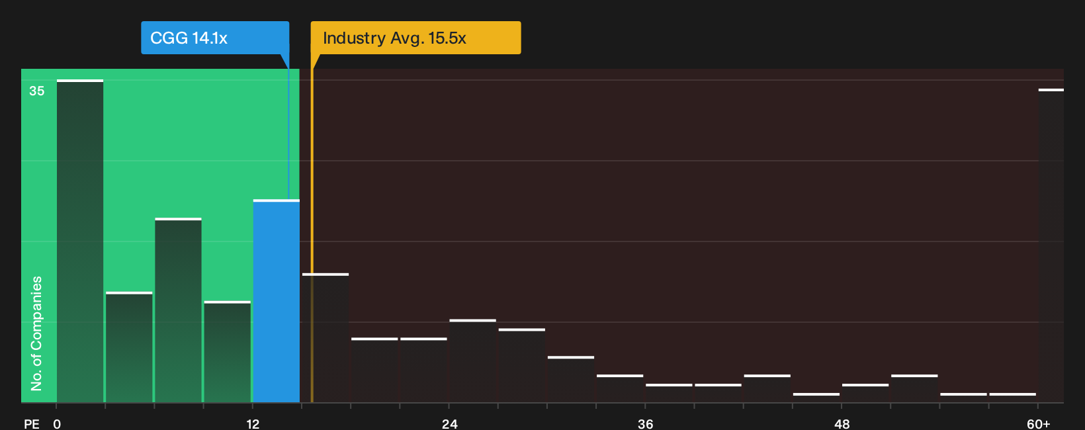
Task: Click the No. of Companies axis title
Action: (x=36, y=333)
